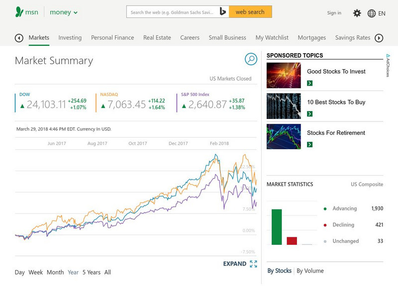
Task: Click the Bing search icon
Action: coord(223,12)
